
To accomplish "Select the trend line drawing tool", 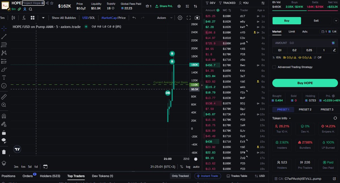I will [x=4, y=36].
